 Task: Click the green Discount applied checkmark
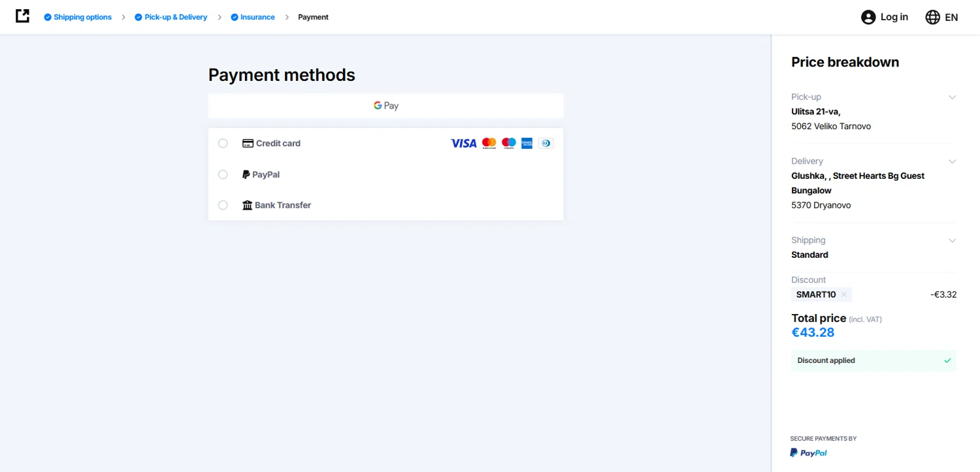pyautogui.click(x=947, y=360)
